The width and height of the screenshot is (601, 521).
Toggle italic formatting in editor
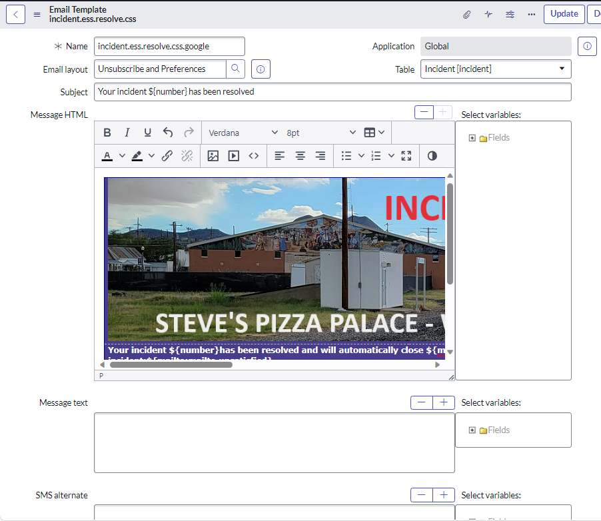(127, 133)
